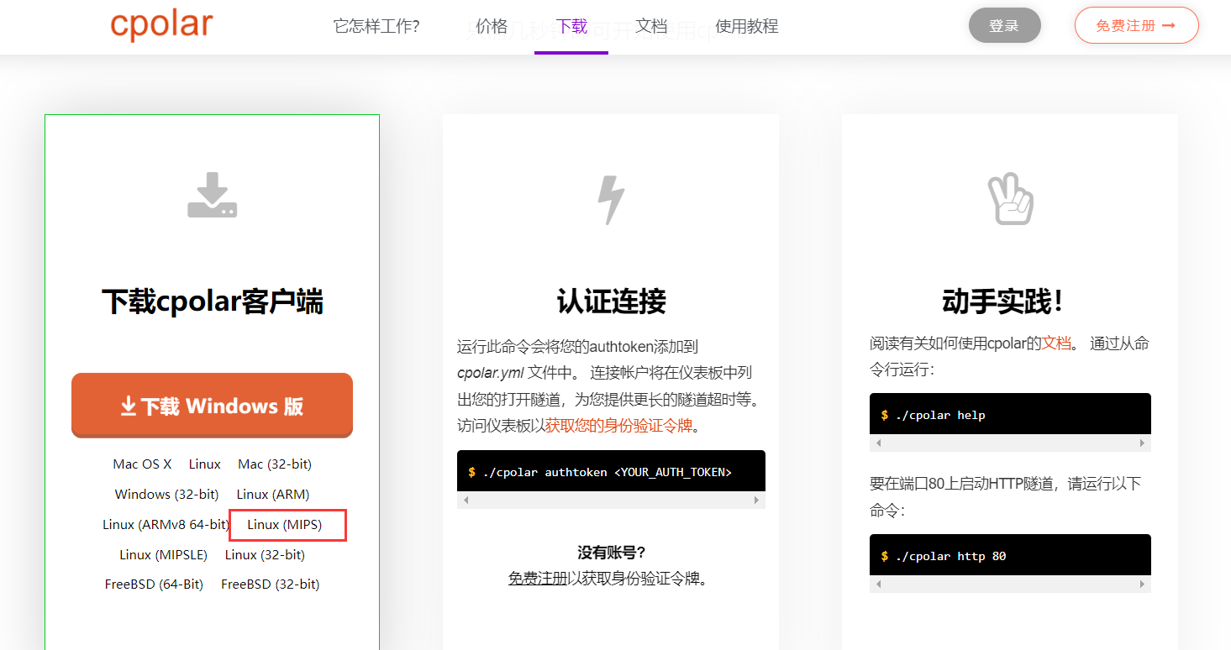The width and height of the screenshot is (1231, 650).
Task: Click the 认证连接 heading
Action: [x=611, y=301]
